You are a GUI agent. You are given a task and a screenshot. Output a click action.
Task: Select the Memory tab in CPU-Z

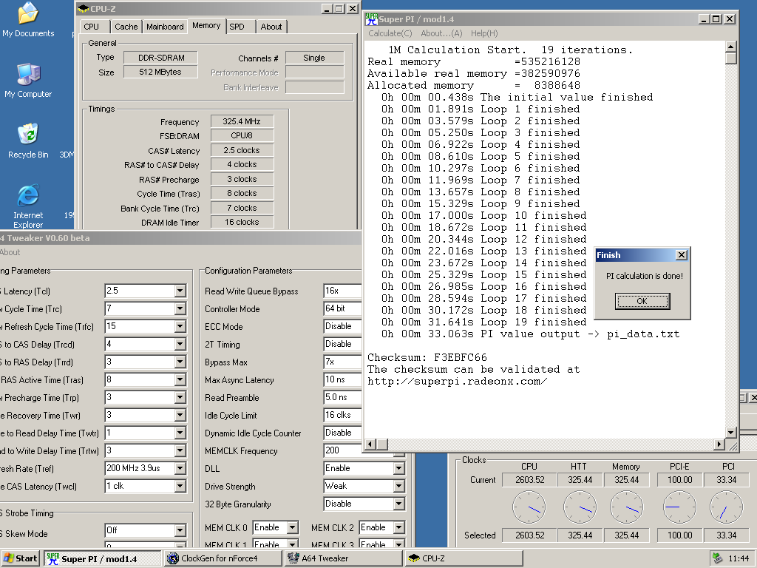[206, 26]
